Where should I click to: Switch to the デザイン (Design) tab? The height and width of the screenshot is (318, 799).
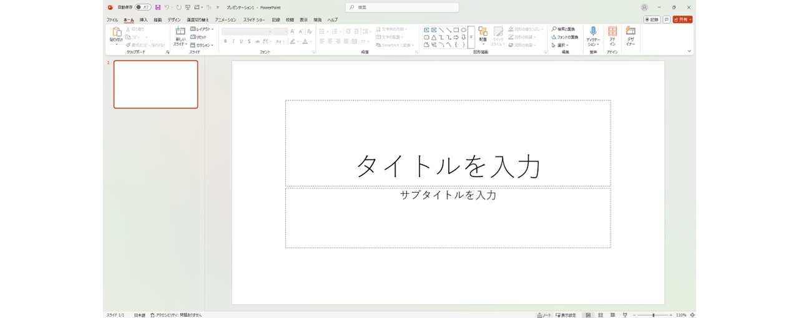174,20
